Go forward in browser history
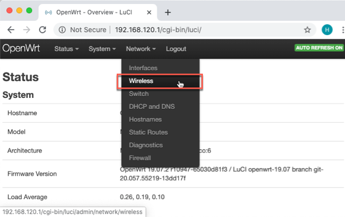345x217 pixels. (x=26, y=29)
